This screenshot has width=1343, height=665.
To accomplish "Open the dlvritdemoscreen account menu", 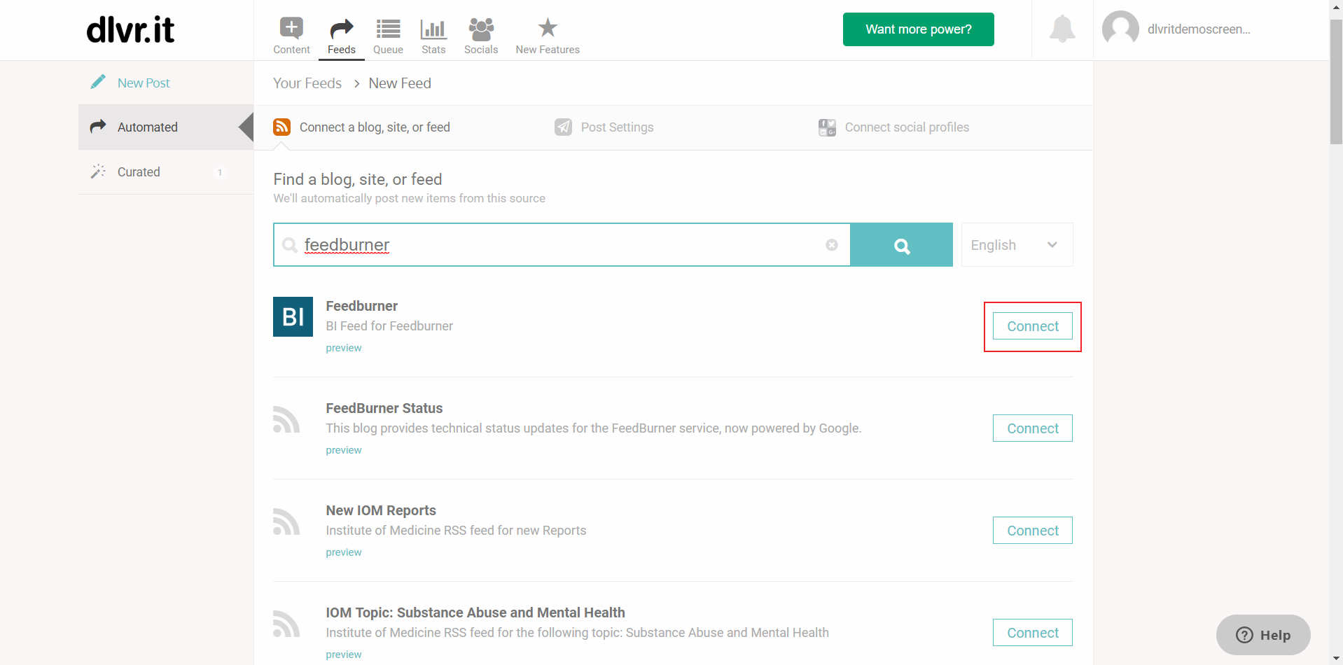I will (x=1199, y=29).
